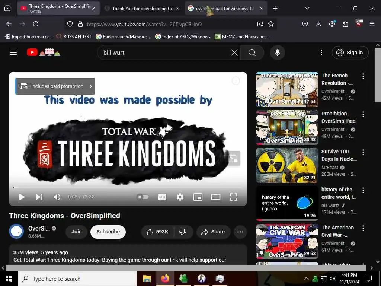Enter fullscreen mode
This screenshot has width=381, height=286.
pos(234,197)
